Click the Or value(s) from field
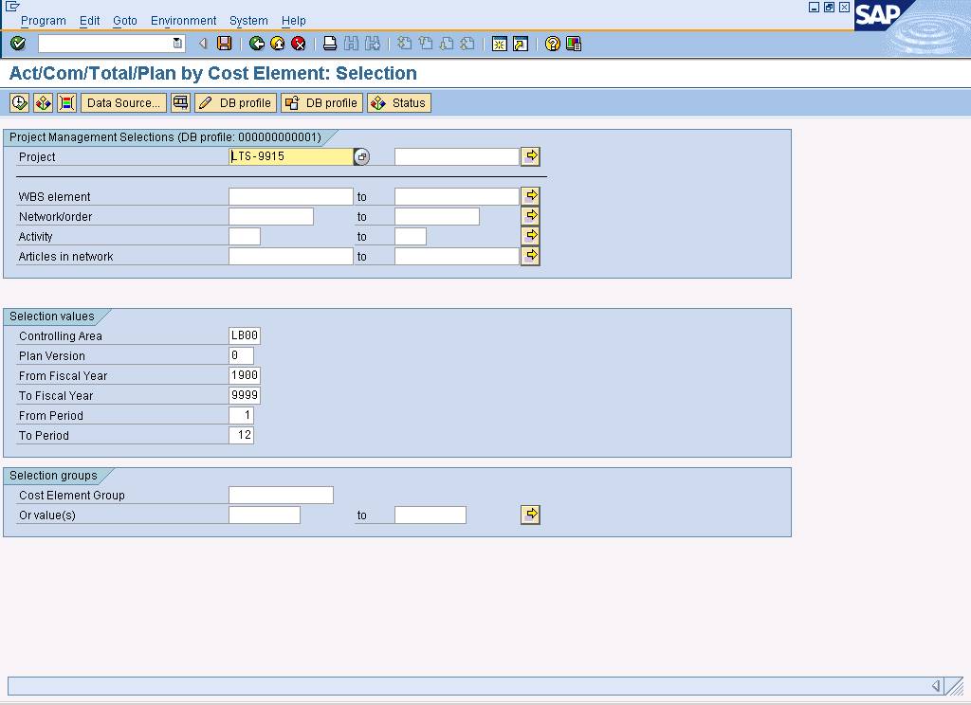 coord(265,515)
